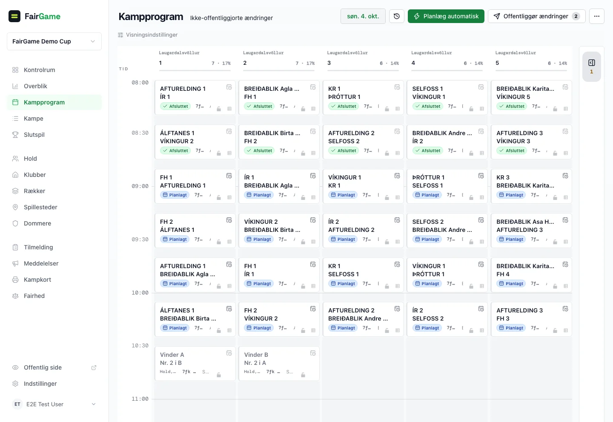
Task: Click the reschedule icon on VÍKINGUR 1 vs KR 1
Action: (397, 176)
